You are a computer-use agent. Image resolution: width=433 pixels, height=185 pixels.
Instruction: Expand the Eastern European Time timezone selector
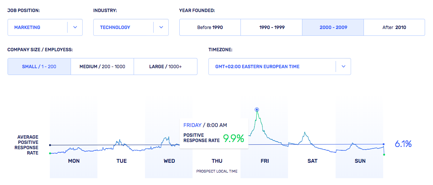272,66
